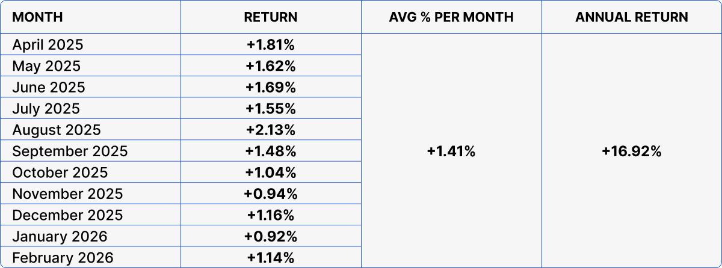Click the June 2025 month cell

click(49, 87)
